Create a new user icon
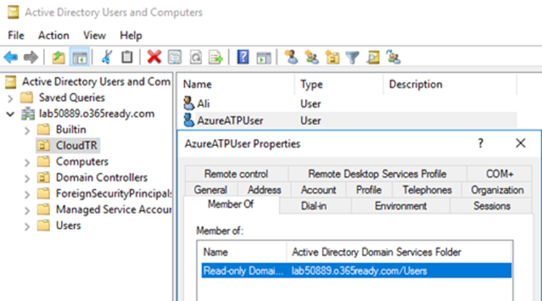The height and width of the screenshot is (301, 542). click(291, 57)
